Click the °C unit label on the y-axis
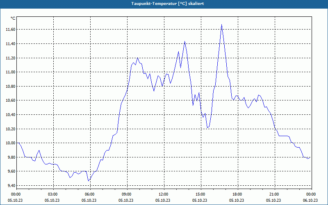 (x=13, y=18)
